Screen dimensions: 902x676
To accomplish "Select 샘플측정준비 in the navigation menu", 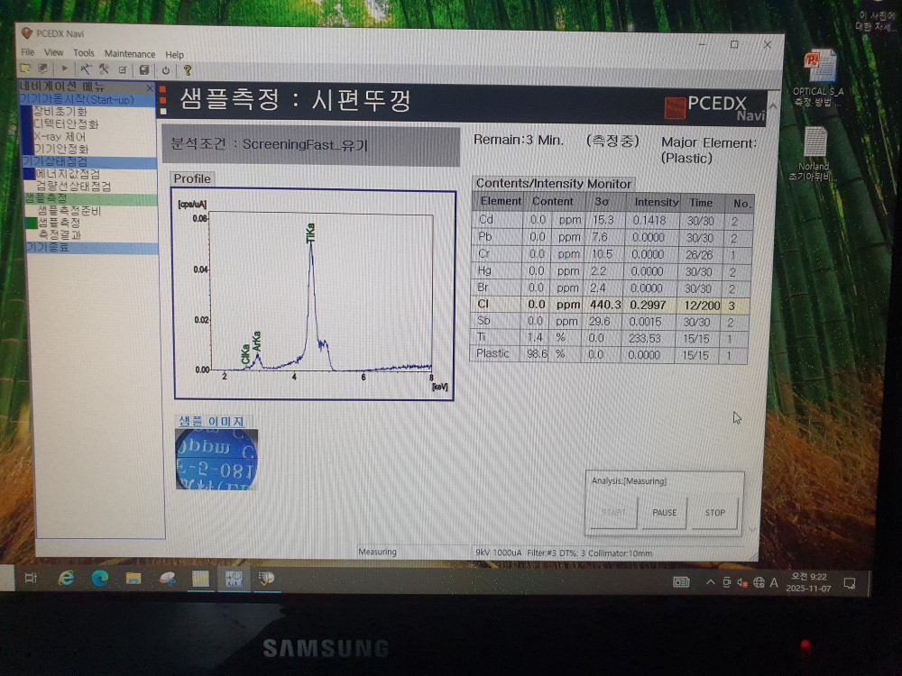I will tap(69, 210).
